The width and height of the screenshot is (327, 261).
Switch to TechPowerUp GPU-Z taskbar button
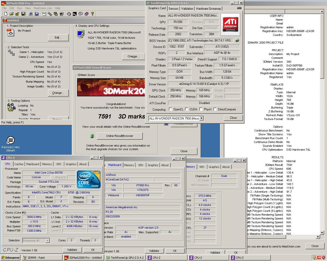(125, 258)
